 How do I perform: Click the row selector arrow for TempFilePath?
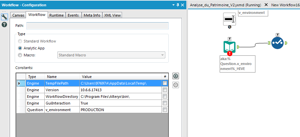point(21,83)
